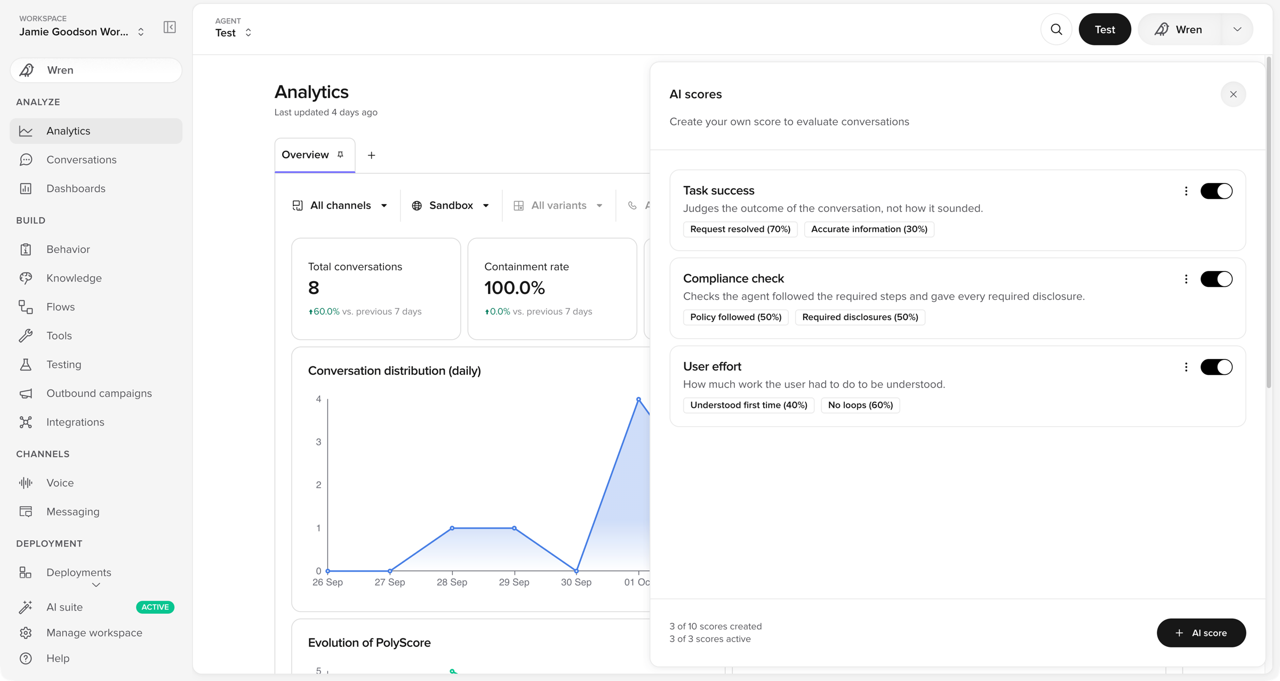The height and width of the screenshot is (681, 1280).
Task: Select the Overview tab
Action: (315, 155)
